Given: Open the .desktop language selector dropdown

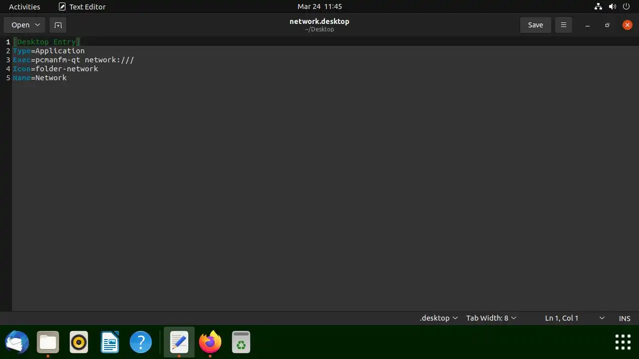Looking at the screenshot, I should 439,318.
